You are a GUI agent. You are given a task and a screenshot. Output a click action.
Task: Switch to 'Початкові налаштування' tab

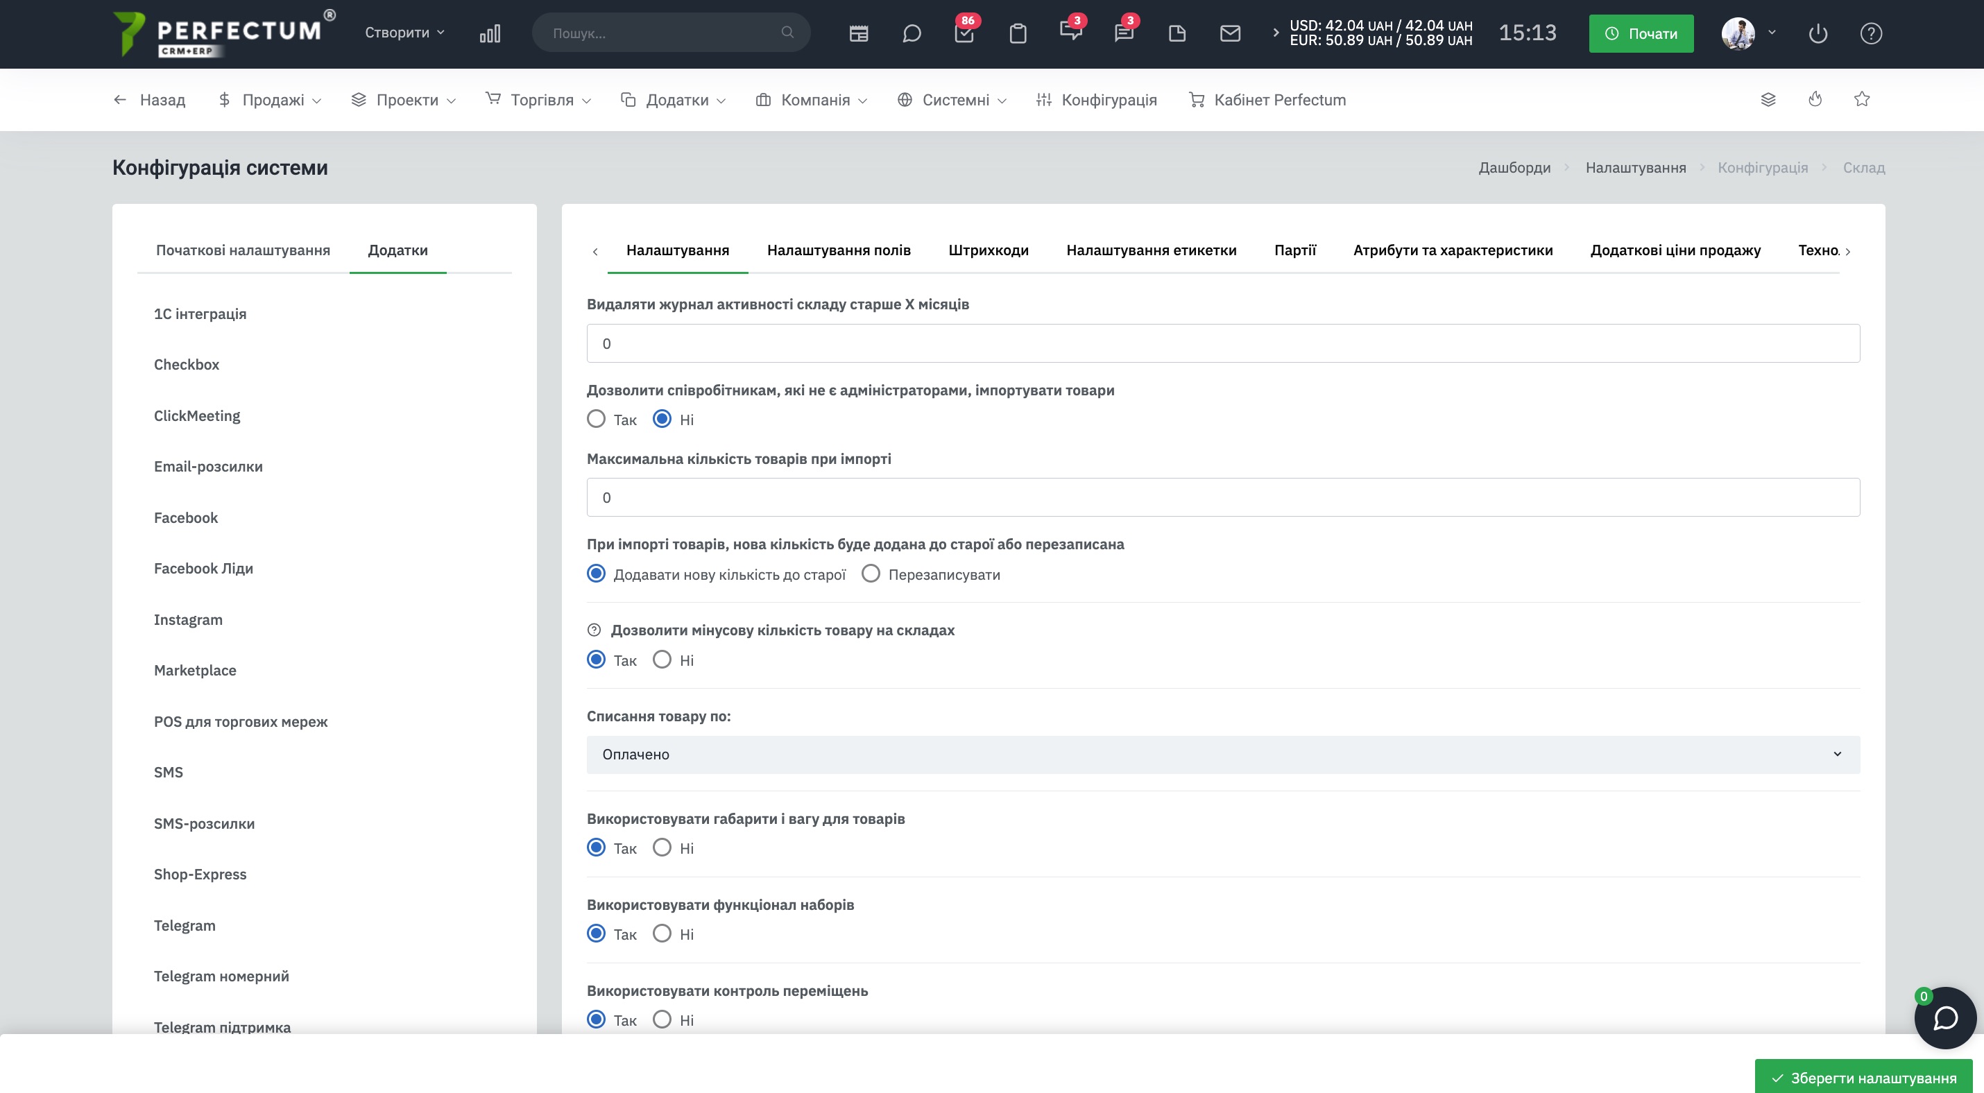coord(243,250)
